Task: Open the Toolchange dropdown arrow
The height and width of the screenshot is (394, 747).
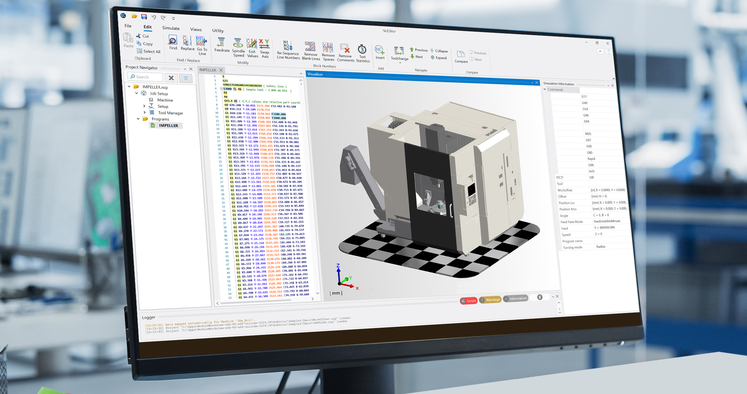Action: coord(400,63)
